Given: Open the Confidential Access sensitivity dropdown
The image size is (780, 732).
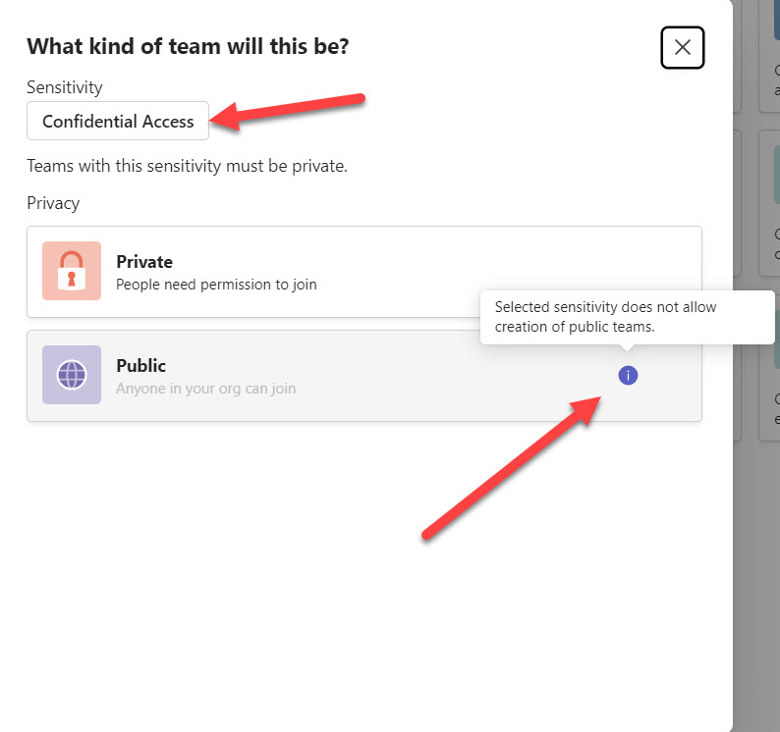Looking at the screenshot, I should [118, 122].
